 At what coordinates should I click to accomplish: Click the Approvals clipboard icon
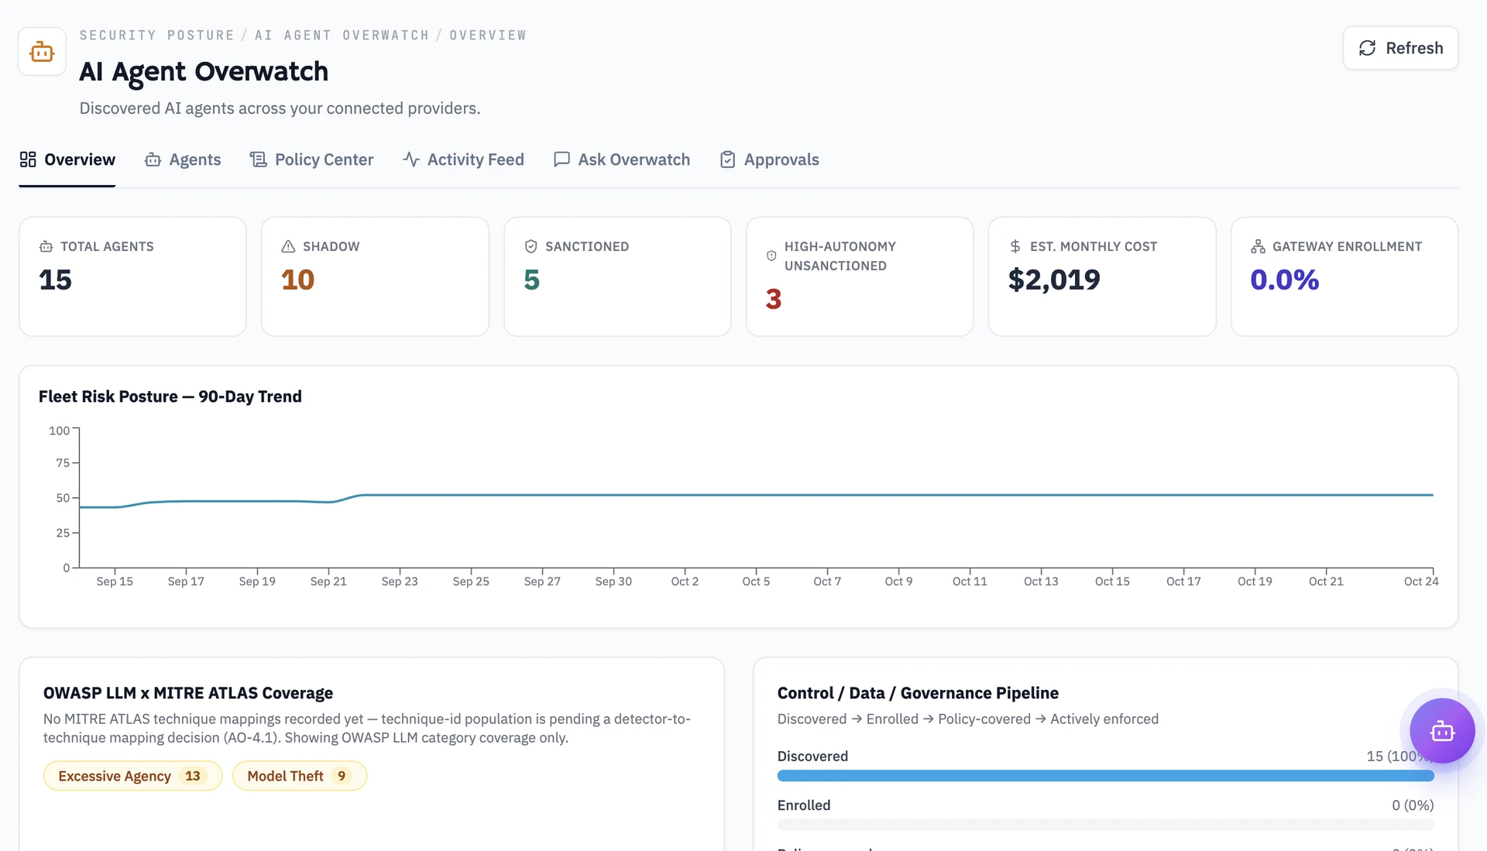pyautogui.click(x=727, y=160)
